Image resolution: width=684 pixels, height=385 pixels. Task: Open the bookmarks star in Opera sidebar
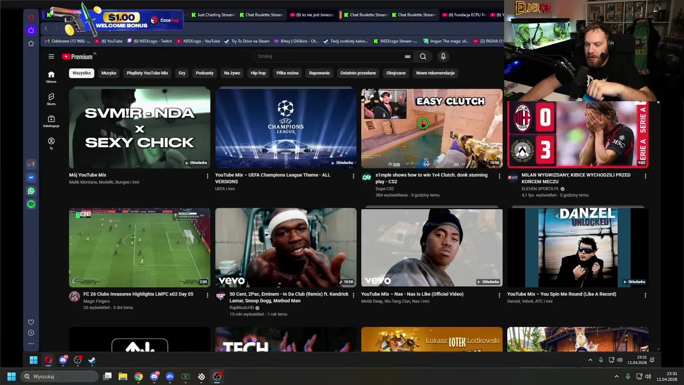coord(31,43)
